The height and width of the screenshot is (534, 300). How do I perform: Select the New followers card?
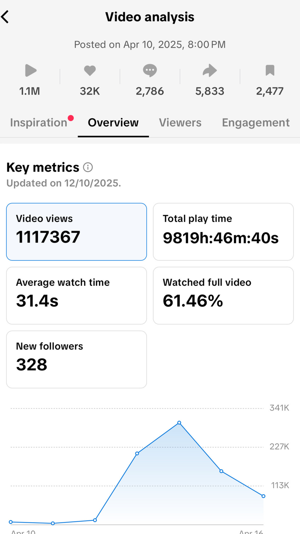click(x=76, y=359)
